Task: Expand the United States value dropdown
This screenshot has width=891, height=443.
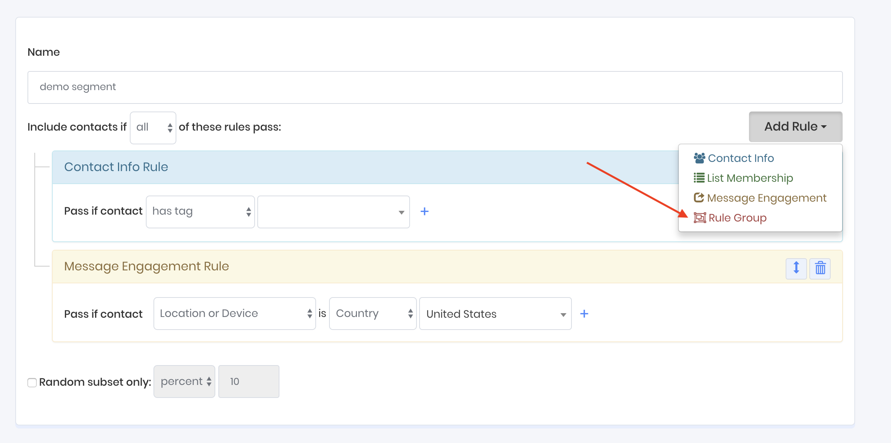Action: coord(495,314)
